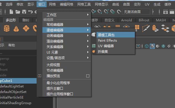Select pCube1 in the outliner
The image size is (175, 108).
coord(18,81)
